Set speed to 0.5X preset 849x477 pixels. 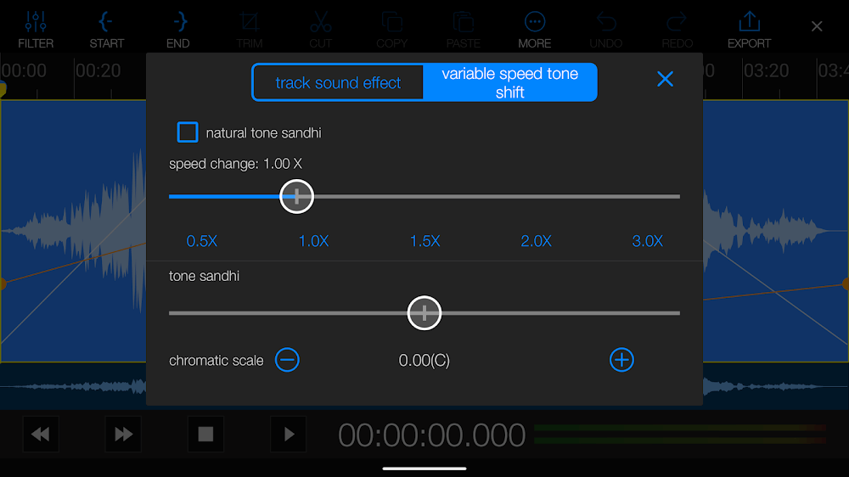tap(202, 241)
